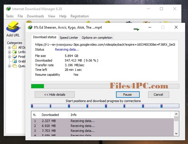Expand the Finished tree node
Viewport: 188px width, 144px height.
[x=9, y=57]
